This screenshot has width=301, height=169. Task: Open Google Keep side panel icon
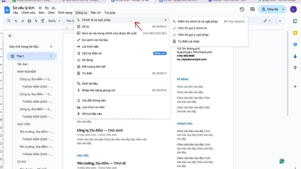295,33
